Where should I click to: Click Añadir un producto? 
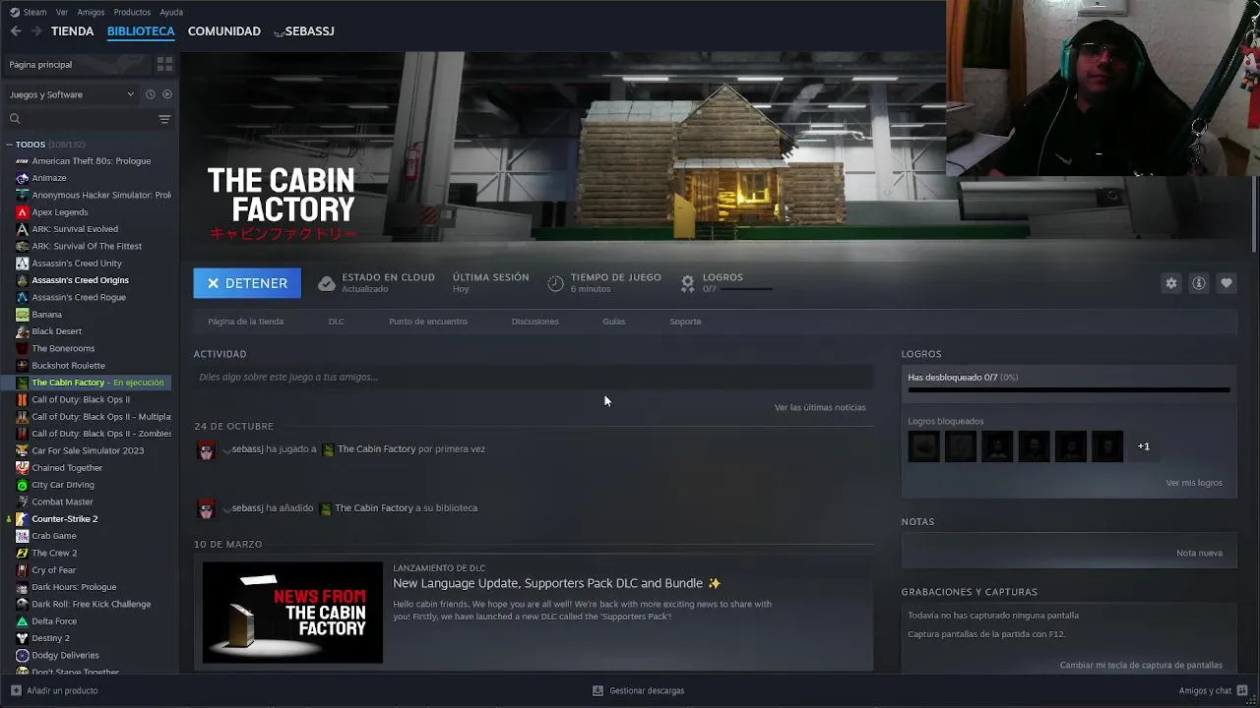pyautogui.click(x=62, y=690)
